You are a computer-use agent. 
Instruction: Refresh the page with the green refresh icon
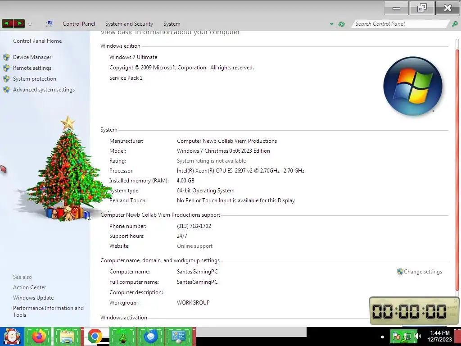tap(341, 24)
